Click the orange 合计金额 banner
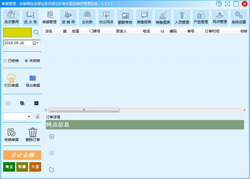Screen dimensions: 250x179 [x=22, y=155]
